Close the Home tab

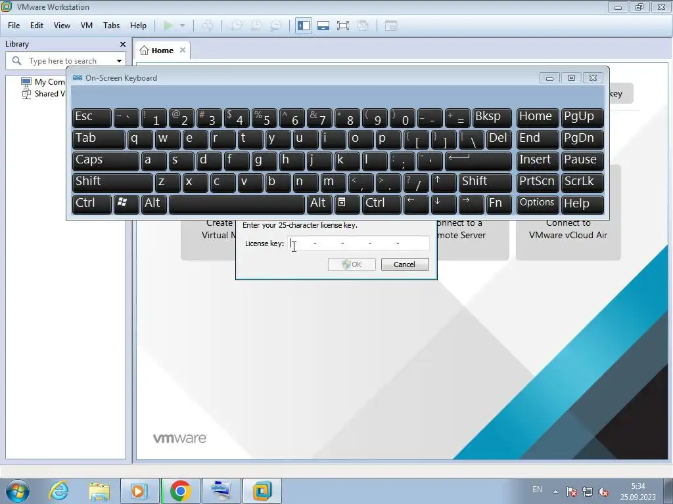click(183, 50)
